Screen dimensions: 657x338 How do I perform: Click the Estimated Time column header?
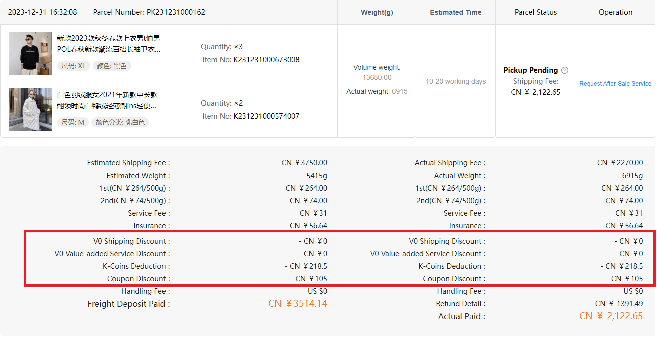pyautogui.click(x=455, y=12)
